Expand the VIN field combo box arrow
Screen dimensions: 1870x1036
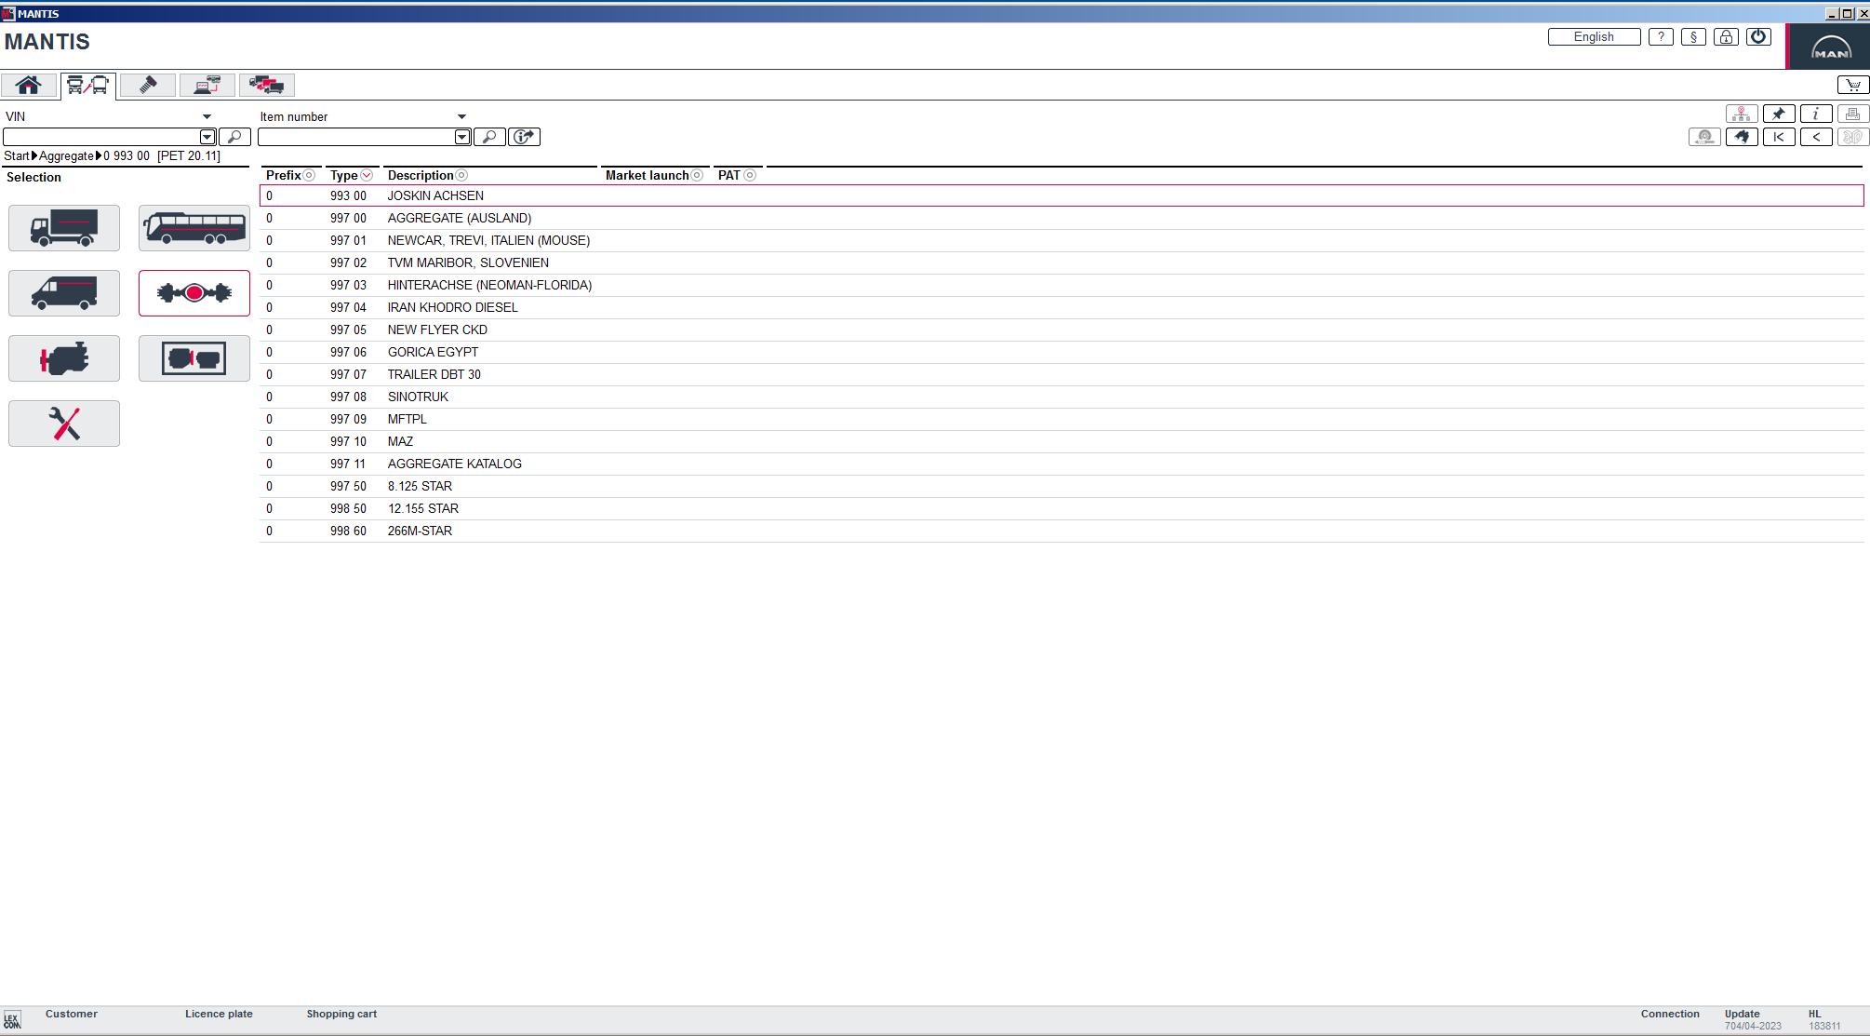[207, 137]
